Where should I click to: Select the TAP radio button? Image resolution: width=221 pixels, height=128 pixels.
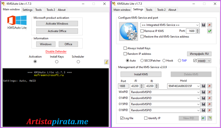click(179, 60)
